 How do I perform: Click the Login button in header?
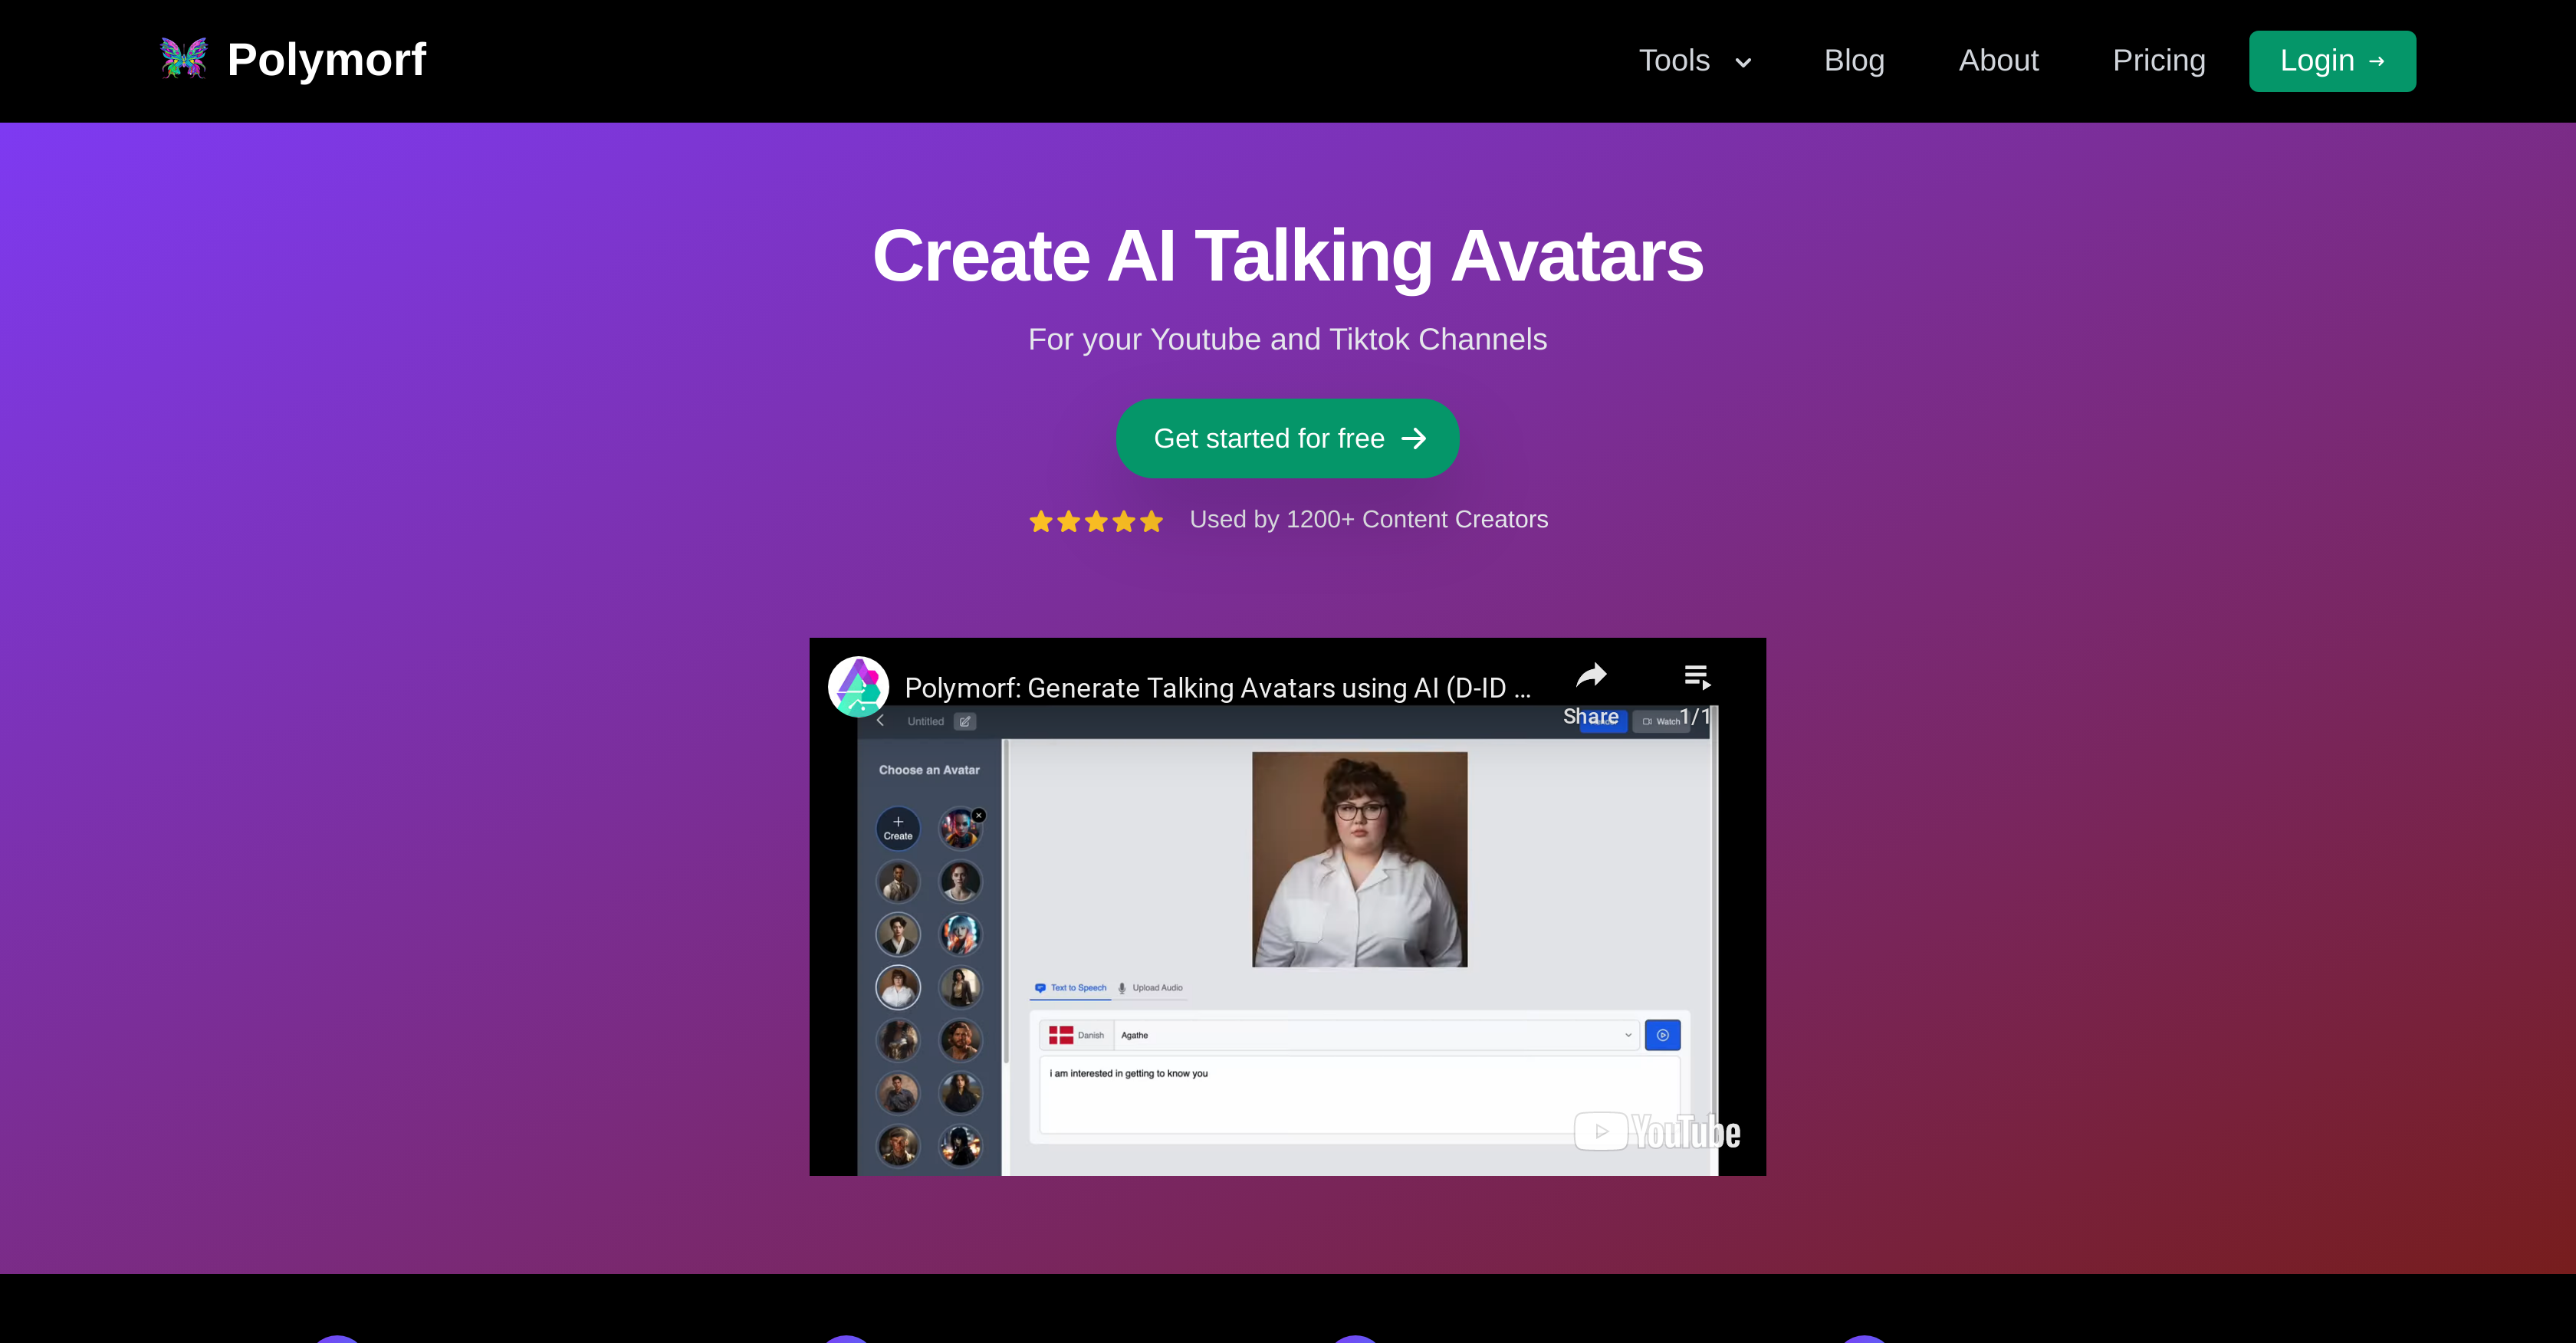tap(2332, 60)
